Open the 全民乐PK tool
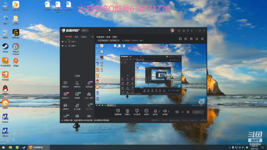The width and height of the screenshot is (267, 150). pyautogui.click(x=65, y=95)
